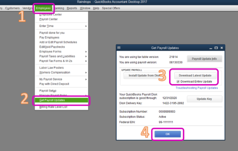
Task: Open the Special Offers menu
Action: 111,8
